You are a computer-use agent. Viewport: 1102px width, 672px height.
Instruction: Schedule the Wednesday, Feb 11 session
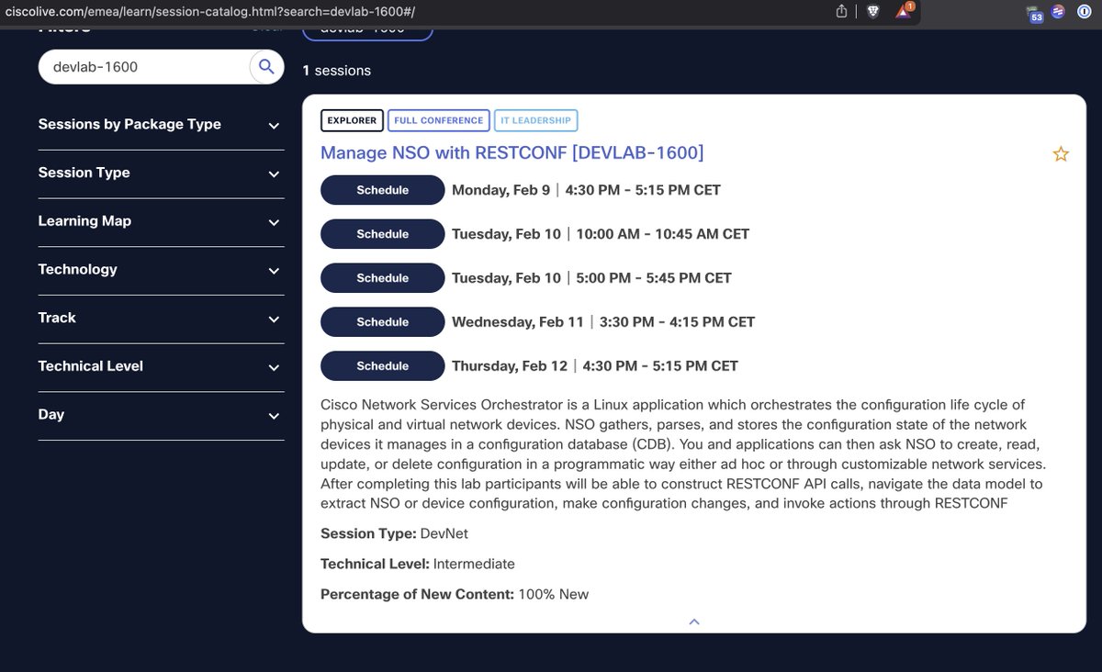point(382,322)
